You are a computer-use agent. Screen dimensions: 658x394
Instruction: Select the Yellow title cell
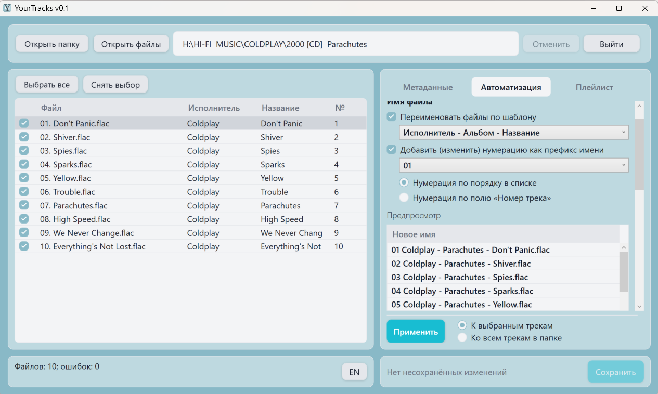tap(273, 178)
